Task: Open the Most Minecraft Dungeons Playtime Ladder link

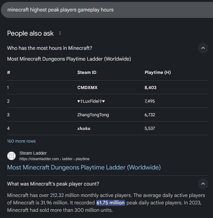Action: point(84,167)
